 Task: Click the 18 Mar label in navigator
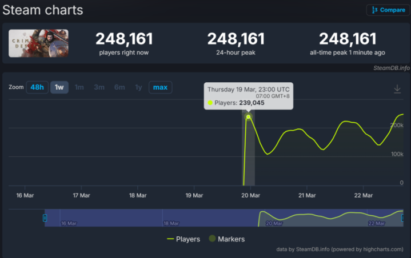pyautogui.click(x=171, y=223)
